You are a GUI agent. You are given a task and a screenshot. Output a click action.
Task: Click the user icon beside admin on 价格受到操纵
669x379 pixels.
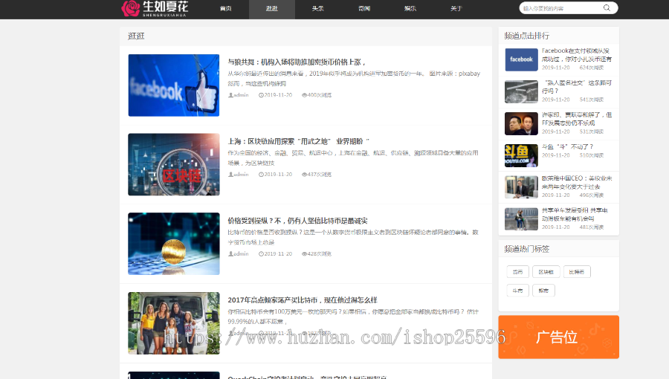[230, 253]
